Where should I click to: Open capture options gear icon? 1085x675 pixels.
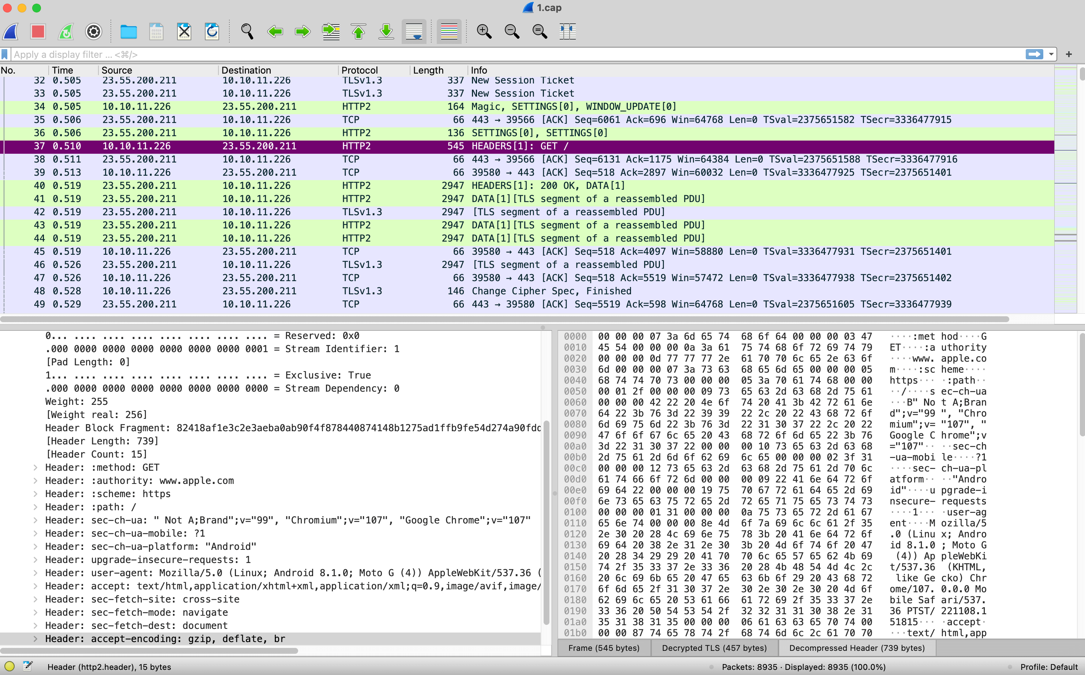click(94, 32)
